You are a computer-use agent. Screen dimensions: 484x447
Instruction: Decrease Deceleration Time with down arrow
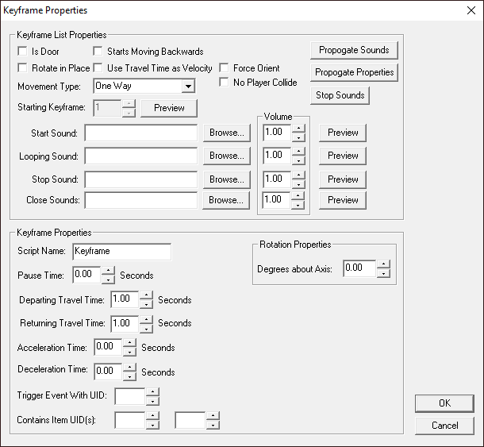coord(129,376)
